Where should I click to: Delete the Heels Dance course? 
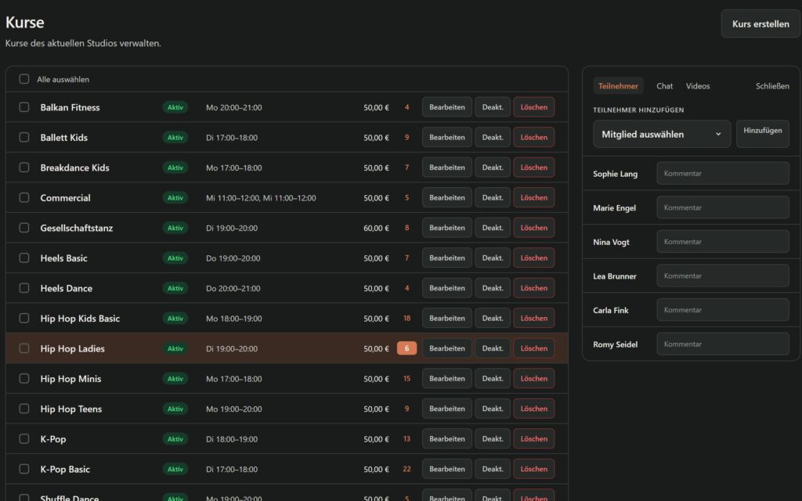point(534,288)
